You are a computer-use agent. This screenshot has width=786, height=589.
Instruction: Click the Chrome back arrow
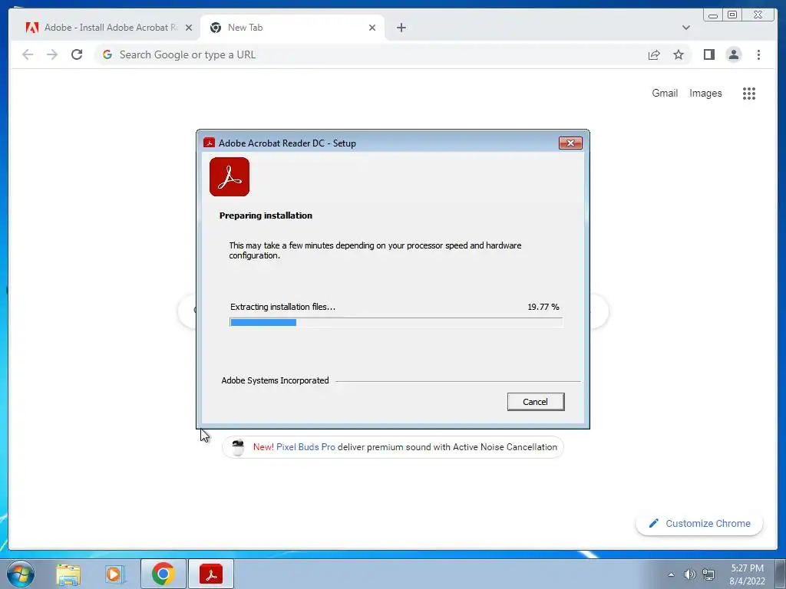coord(28,54)
